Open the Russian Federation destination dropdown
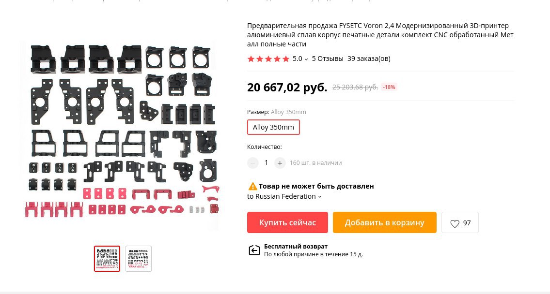The height and width of the screenshot is (294, 550). pyautogui.click(x=284, y=196)
